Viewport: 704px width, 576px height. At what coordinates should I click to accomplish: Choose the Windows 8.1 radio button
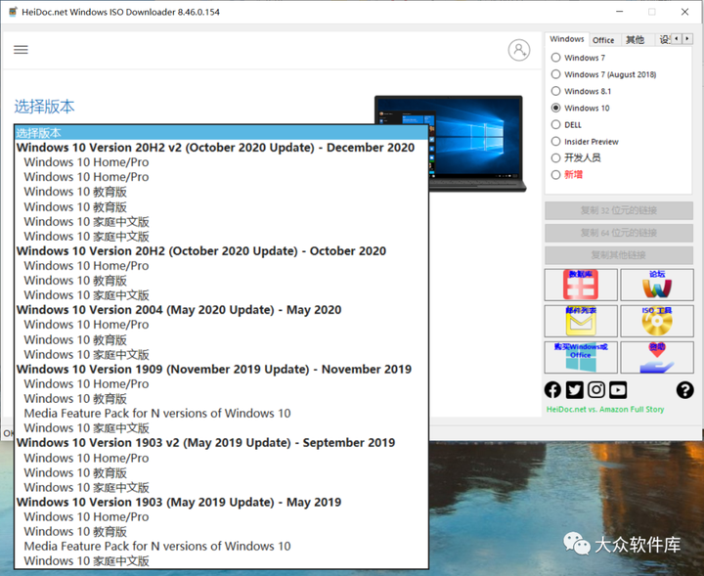(x=581, y=91)
